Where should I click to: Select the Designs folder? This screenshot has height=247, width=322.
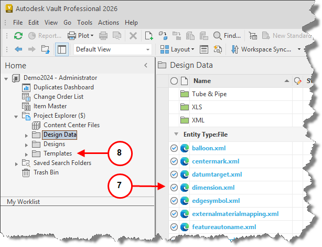click(54, 144)
